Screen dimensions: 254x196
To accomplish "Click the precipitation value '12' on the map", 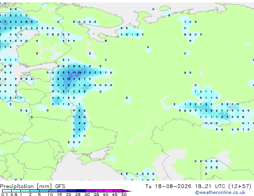I will pyautogui.click(x=69, y=79).
